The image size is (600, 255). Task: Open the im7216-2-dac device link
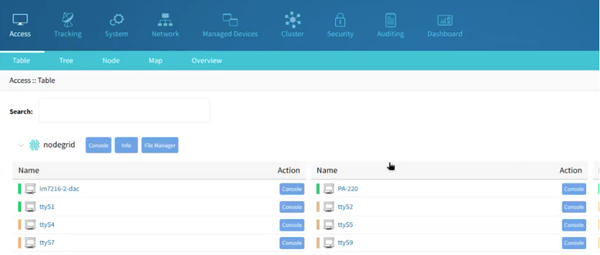click(59, 189)
